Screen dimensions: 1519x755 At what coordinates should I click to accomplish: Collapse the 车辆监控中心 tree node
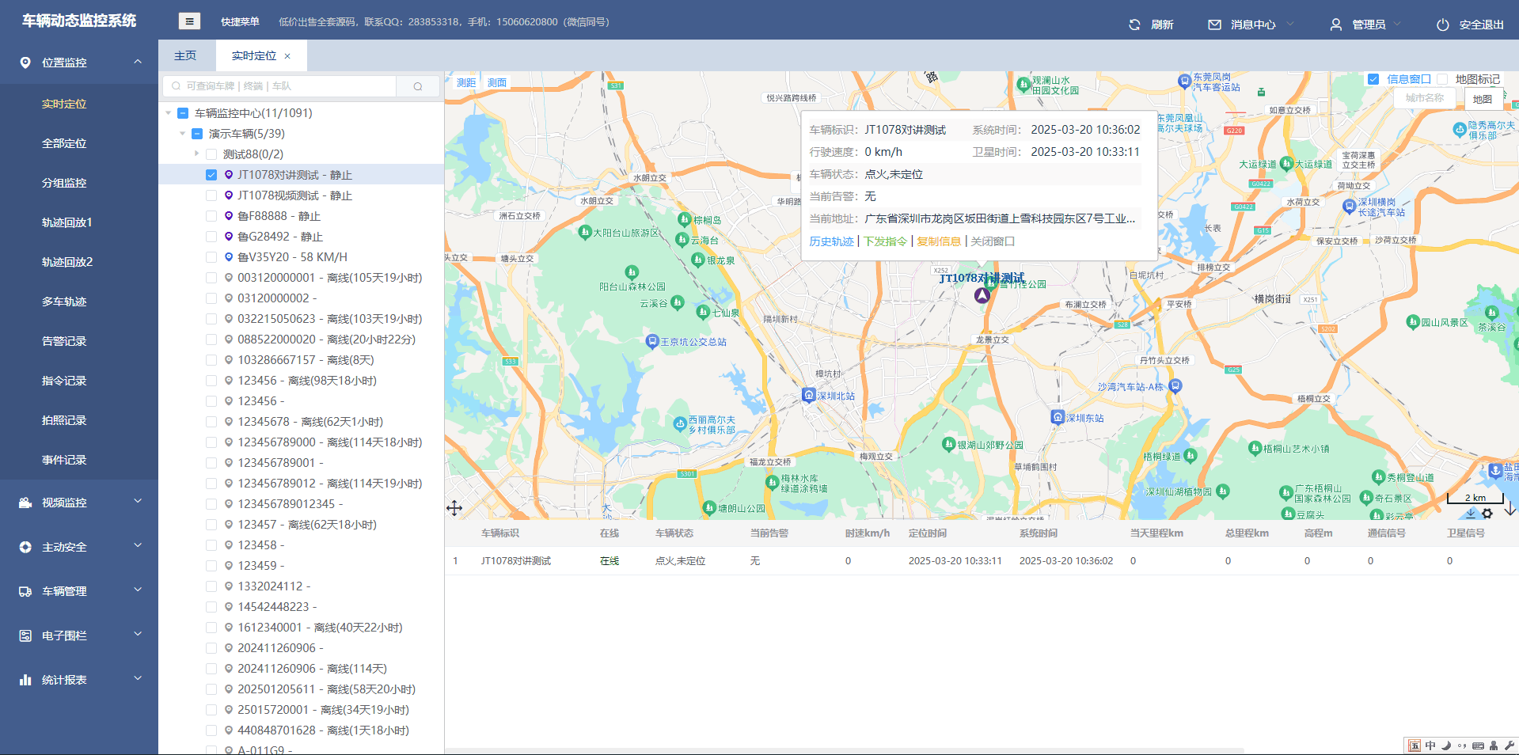tap(169, 113)
